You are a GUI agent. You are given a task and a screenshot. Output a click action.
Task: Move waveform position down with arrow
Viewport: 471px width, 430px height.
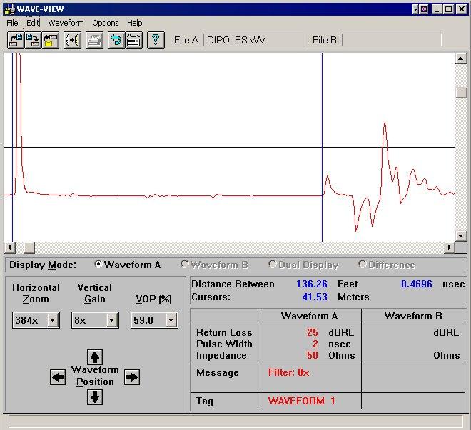point(95,397)
